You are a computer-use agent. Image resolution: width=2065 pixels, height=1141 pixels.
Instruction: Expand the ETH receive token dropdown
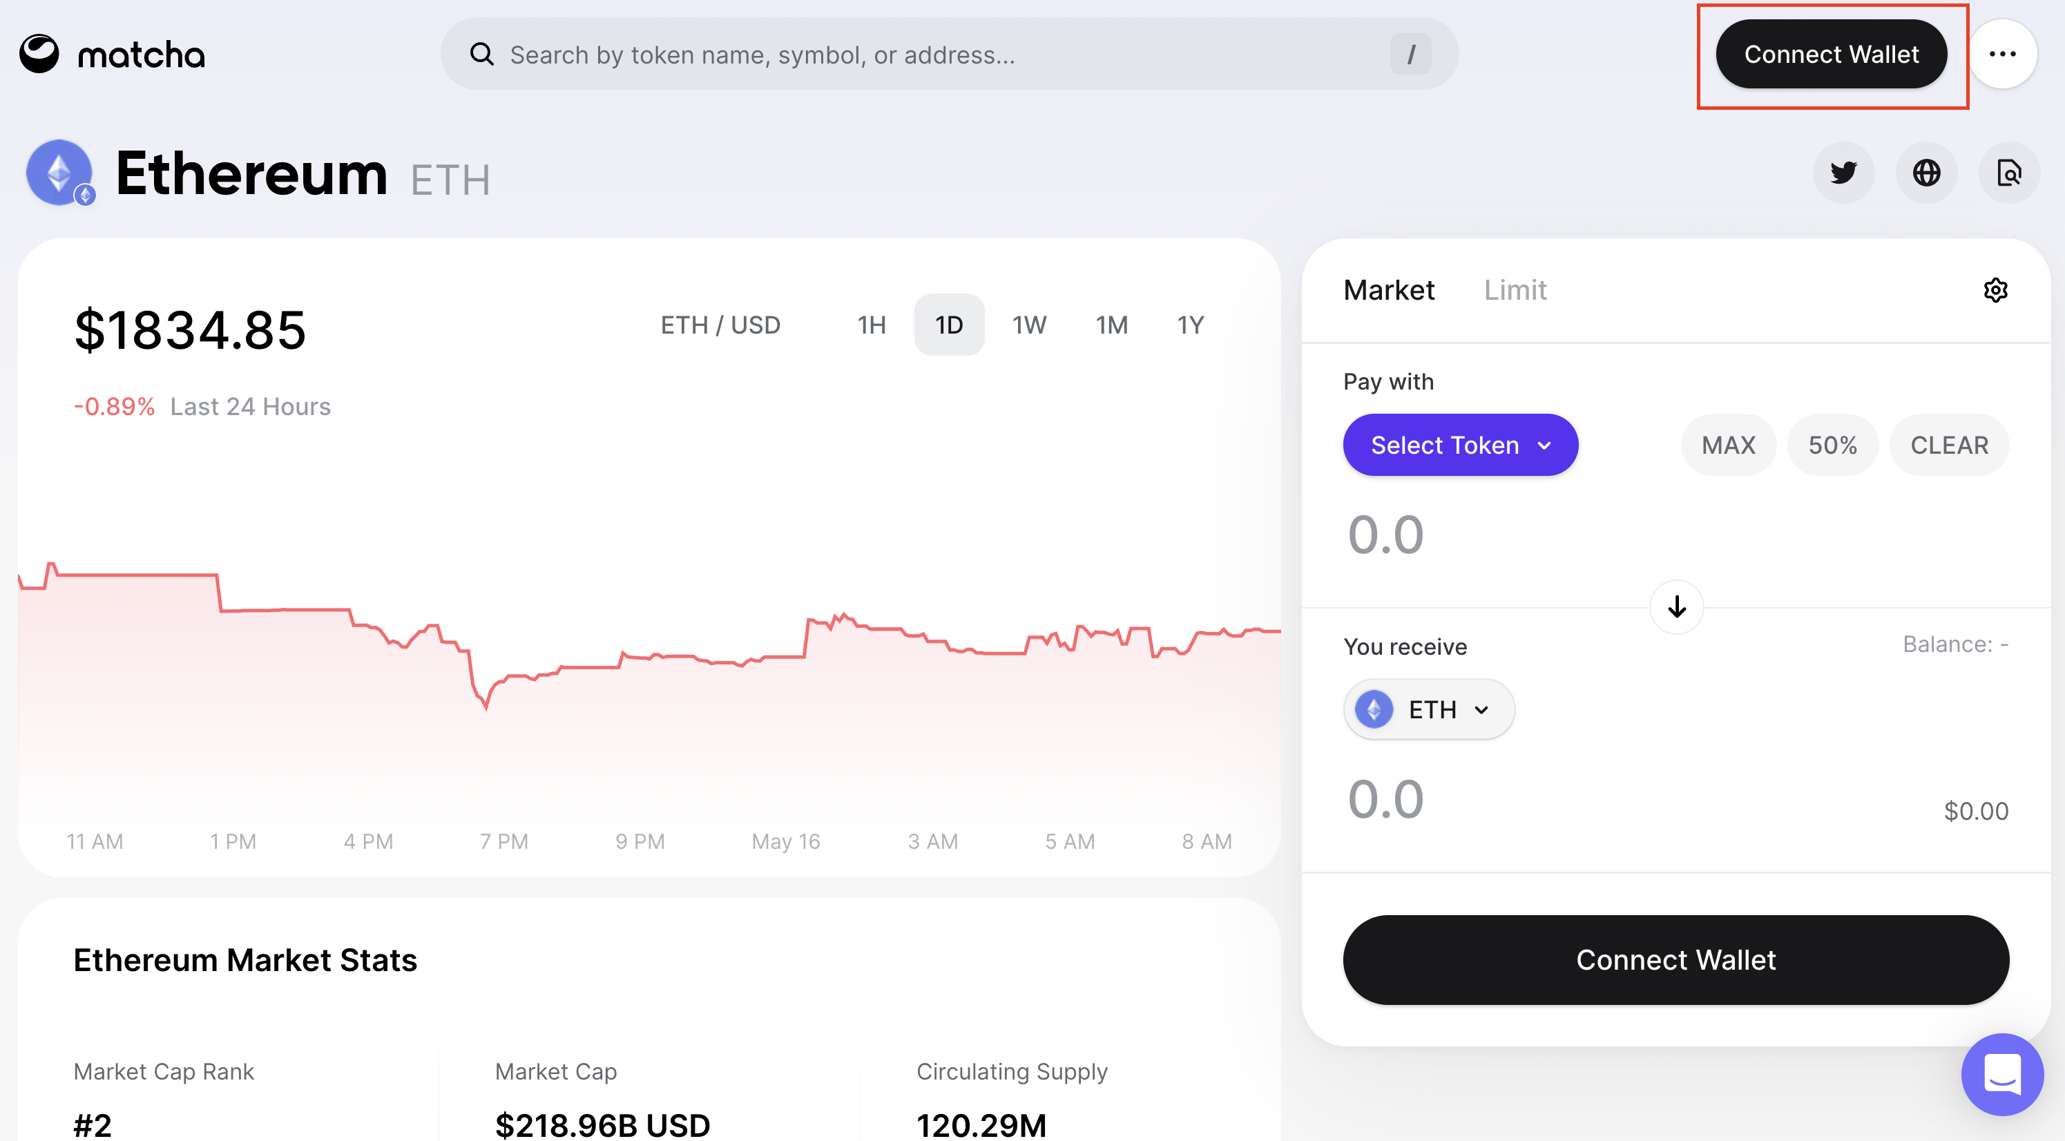[x=1428, y=709]
